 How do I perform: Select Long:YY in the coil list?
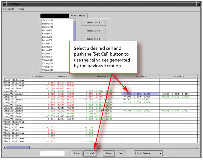click(48, 33)
